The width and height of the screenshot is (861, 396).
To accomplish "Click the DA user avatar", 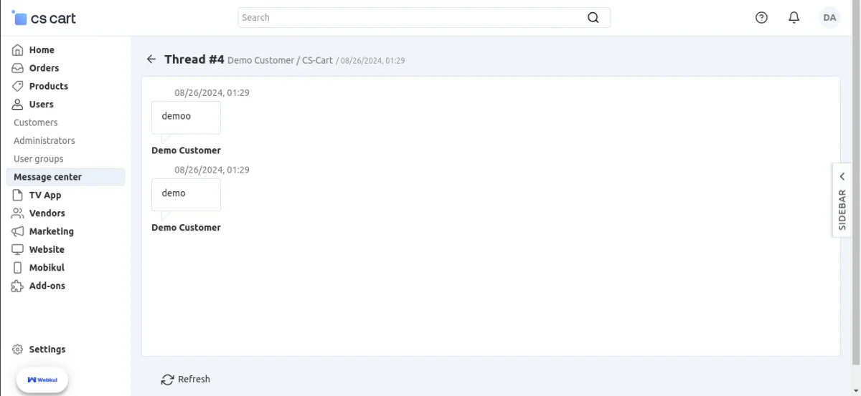I will (829, 18).
